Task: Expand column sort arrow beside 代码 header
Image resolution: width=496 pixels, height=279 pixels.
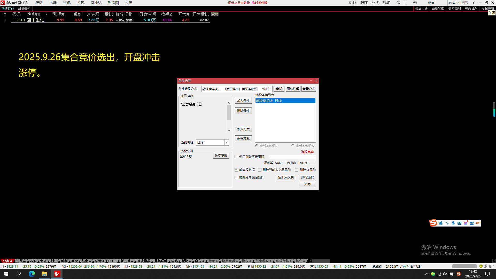Action: coord(5,14)
